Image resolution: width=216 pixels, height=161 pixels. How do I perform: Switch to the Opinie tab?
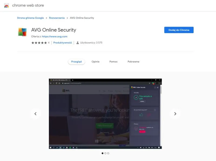[x=95, y=62]
